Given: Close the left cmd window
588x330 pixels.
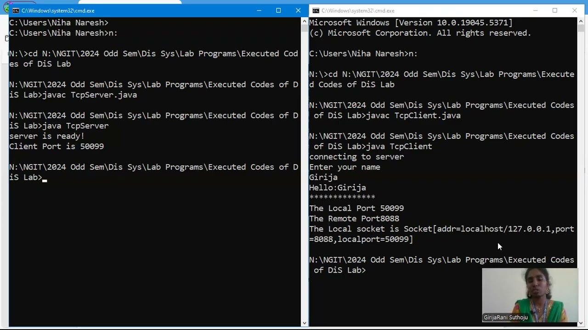Looking at the screenshot, I should tap(298, 11).
